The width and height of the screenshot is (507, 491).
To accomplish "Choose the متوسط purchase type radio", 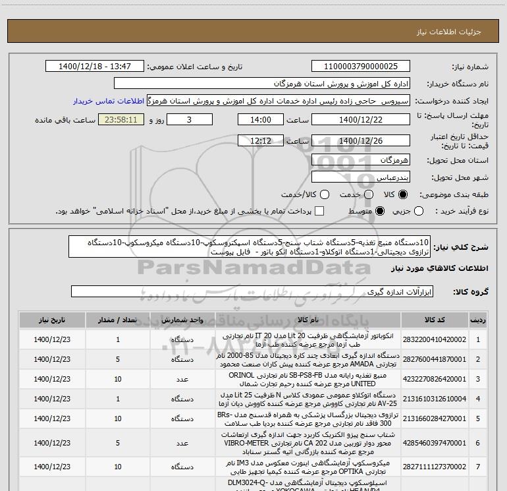I will pos(380,212).
